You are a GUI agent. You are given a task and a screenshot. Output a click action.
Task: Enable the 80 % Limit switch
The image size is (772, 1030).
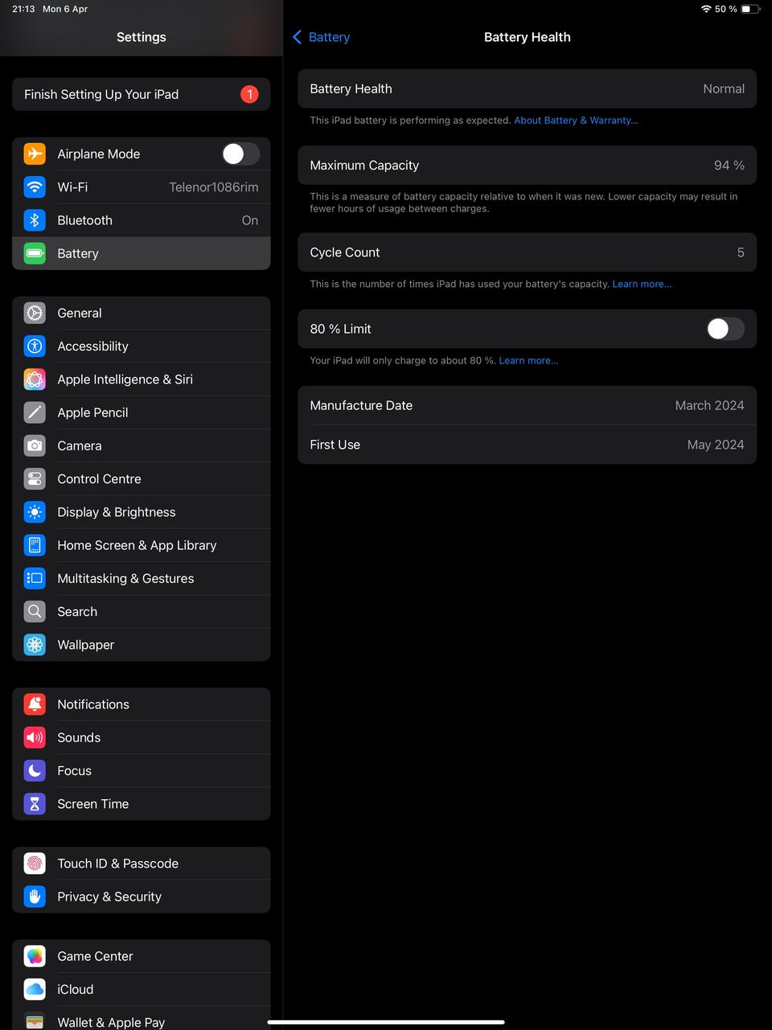point(725,329)
